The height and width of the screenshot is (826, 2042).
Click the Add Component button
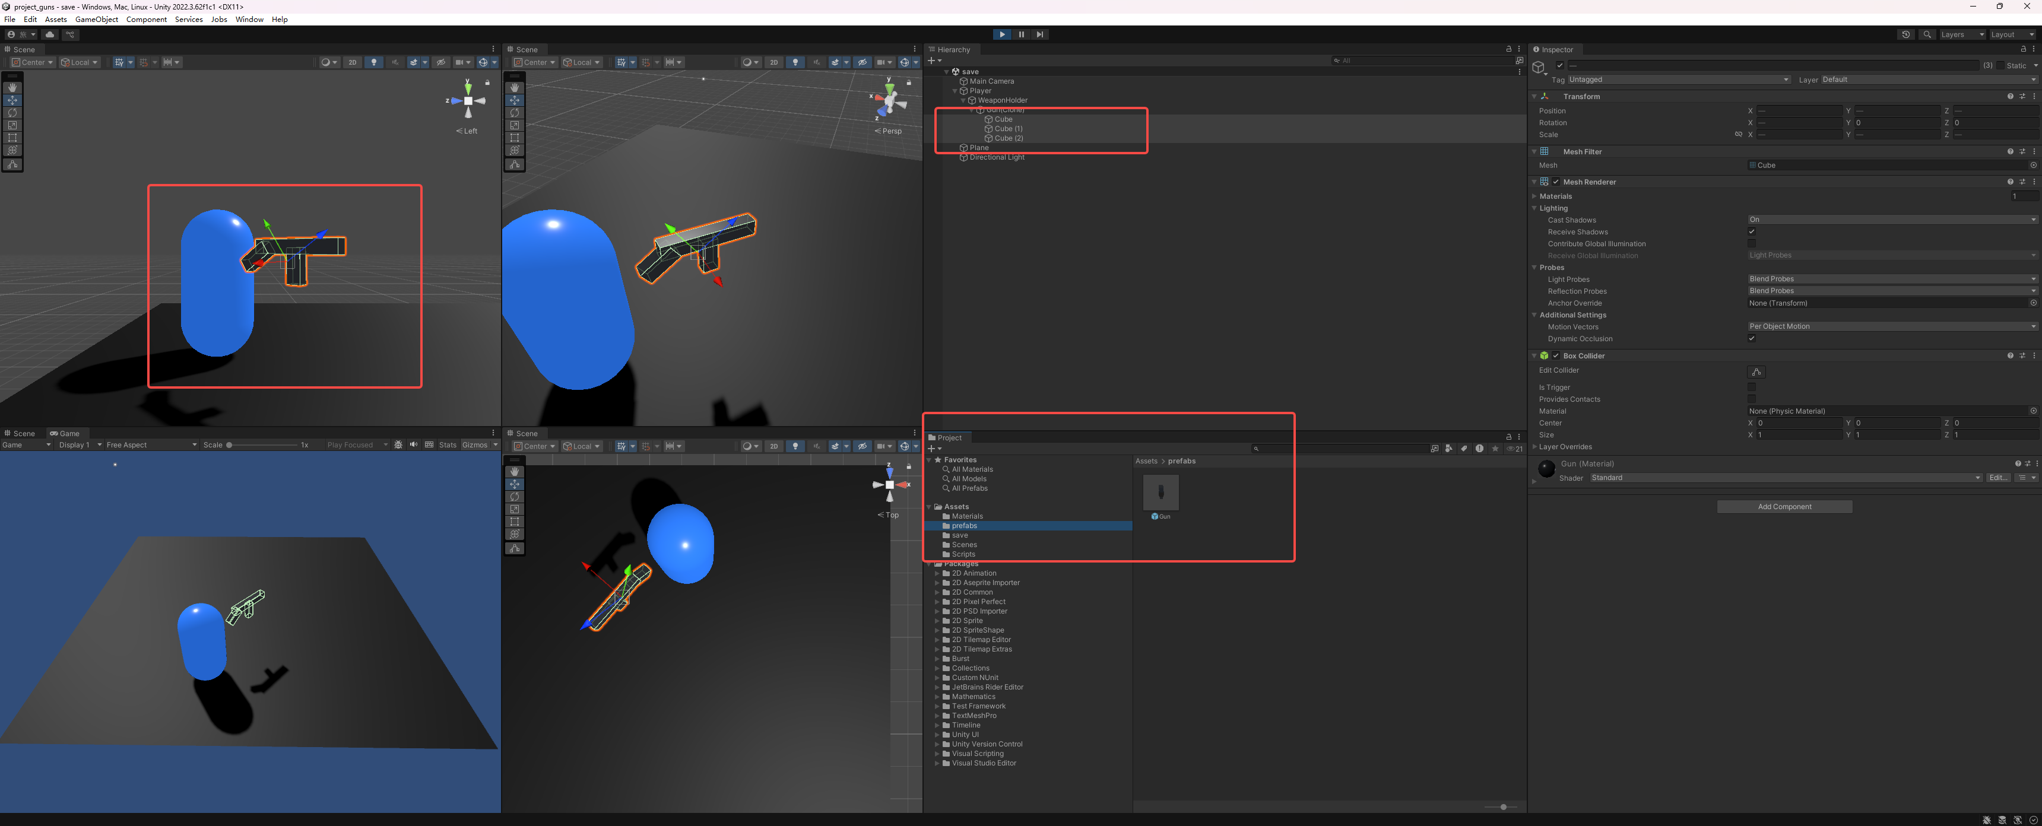pyautogui.click(x=1784, y=507)
